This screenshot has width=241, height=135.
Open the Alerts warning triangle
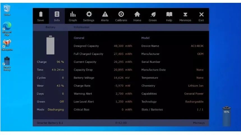point(105,16)
